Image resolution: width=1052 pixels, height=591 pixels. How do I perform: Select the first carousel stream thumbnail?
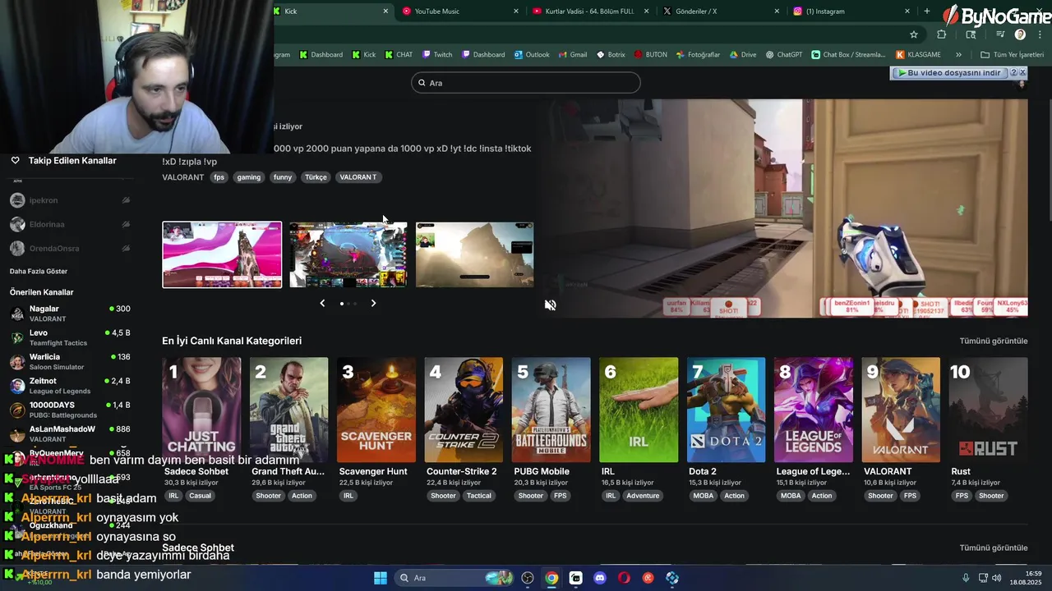[222, 254]
